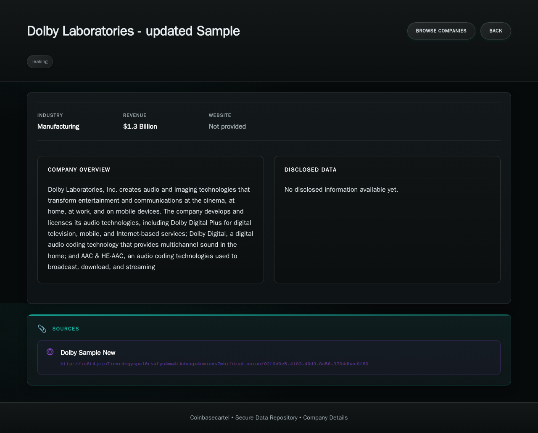Click the purple globe icon beside Dolby Sample New
The width and height of the screenshot is (538, 433).
[x=50, y=352]
